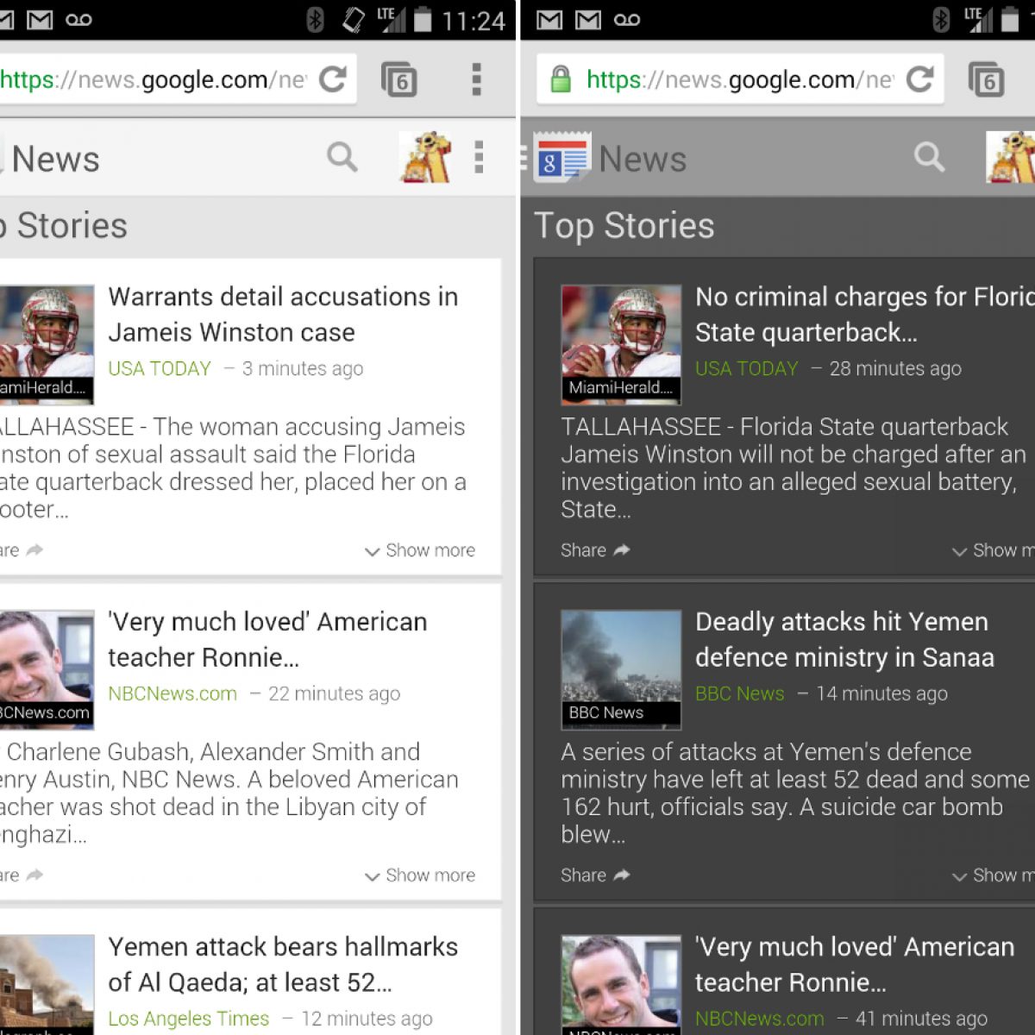Expand Show more under American teacher story

[420, 875]
